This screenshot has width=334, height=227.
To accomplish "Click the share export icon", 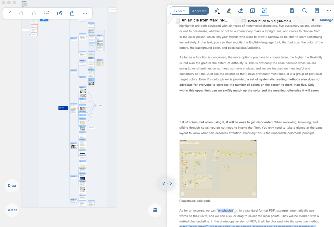I will pyautogui.click(x=72, y=13).
